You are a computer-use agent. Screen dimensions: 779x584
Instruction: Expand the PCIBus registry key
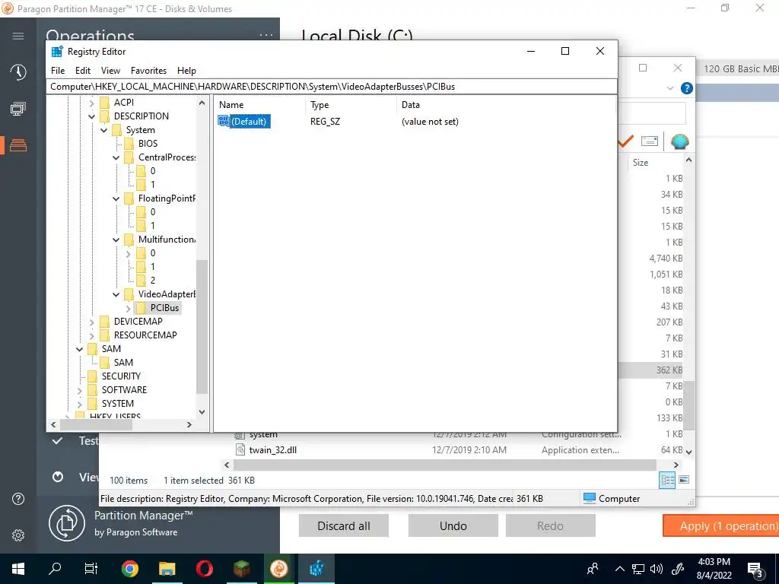coord(128,309)
